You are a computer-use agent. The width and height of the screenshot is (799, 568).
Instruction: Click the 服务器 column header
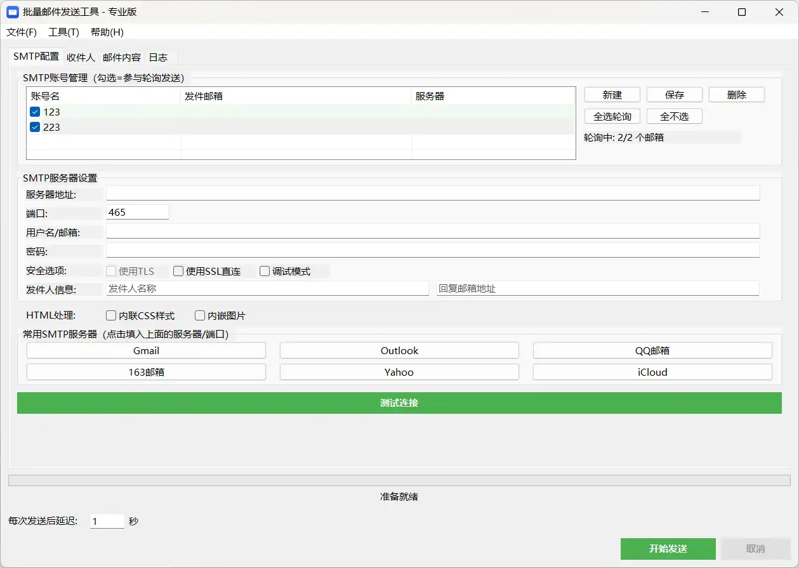(x=494, y=96)
